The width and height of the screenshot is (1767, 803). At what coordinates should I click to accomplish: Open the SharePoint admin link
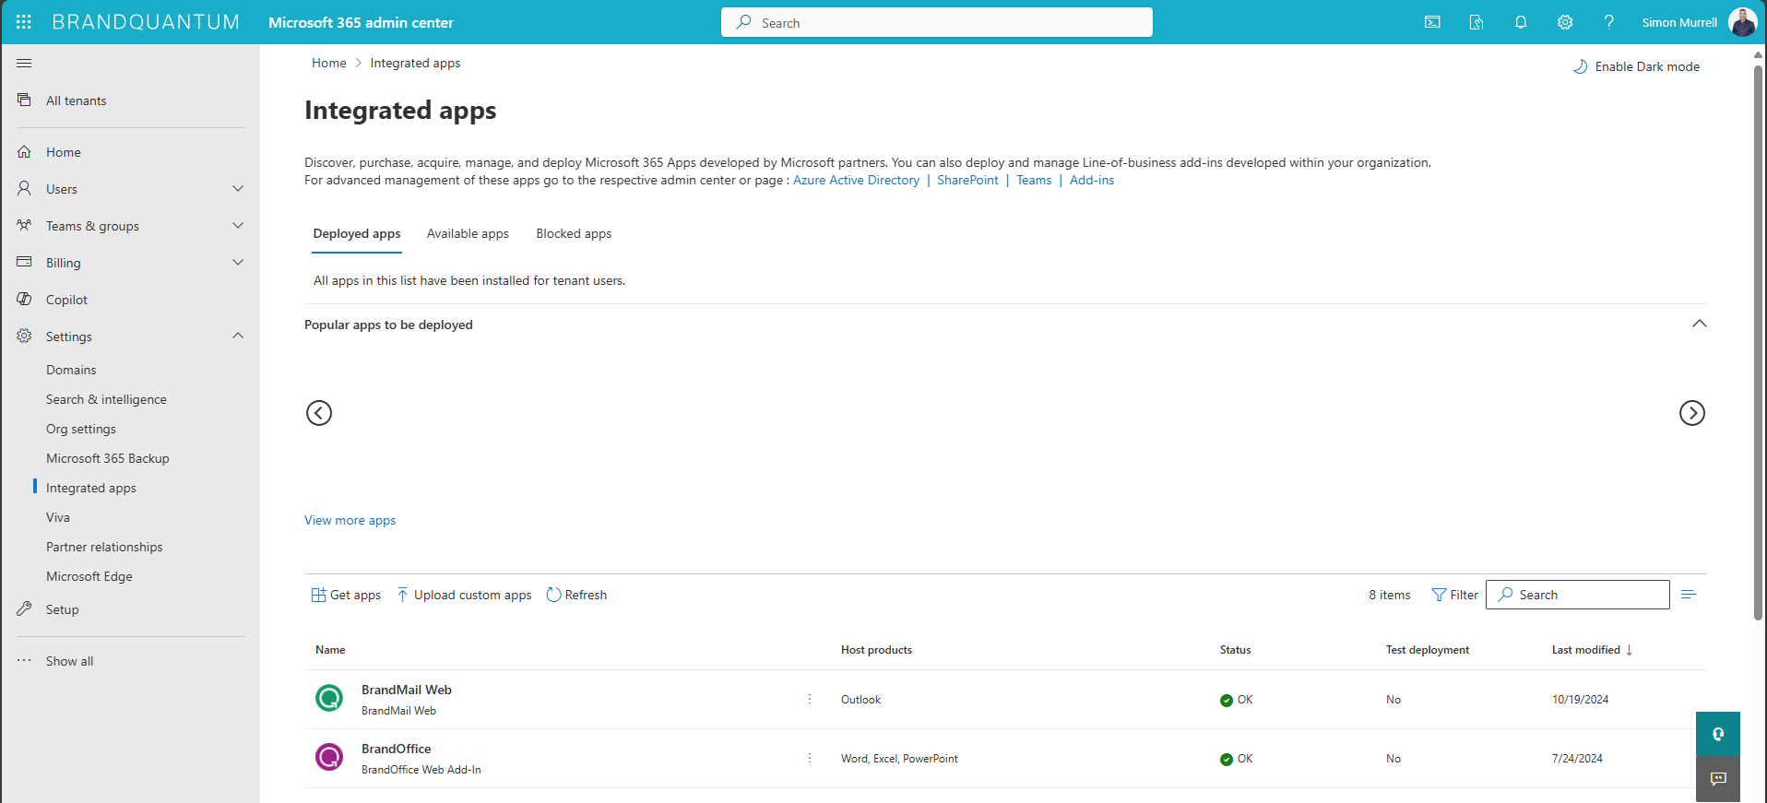967,181
